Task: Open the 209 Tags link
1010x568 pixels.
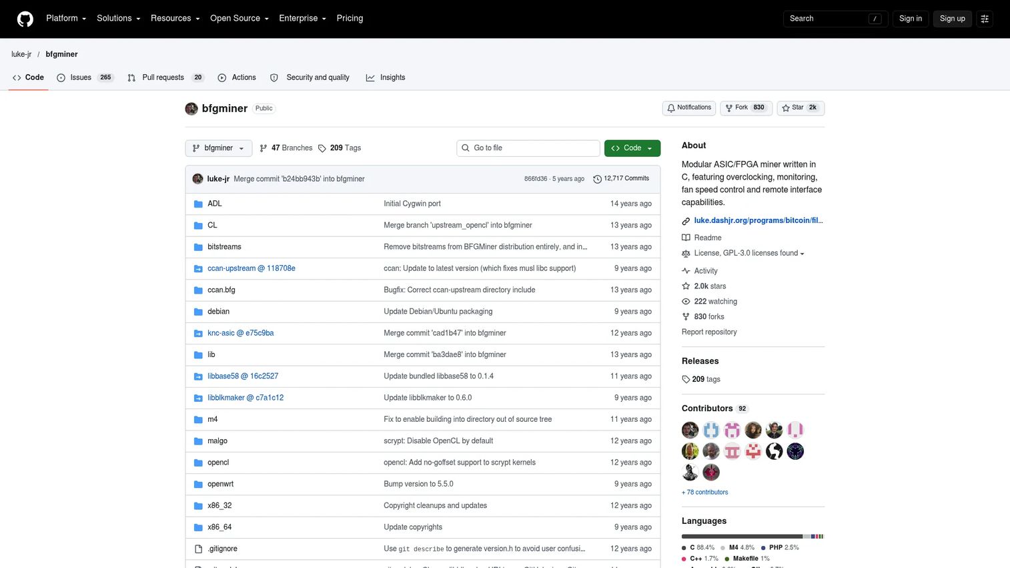Action: (340, 148)
